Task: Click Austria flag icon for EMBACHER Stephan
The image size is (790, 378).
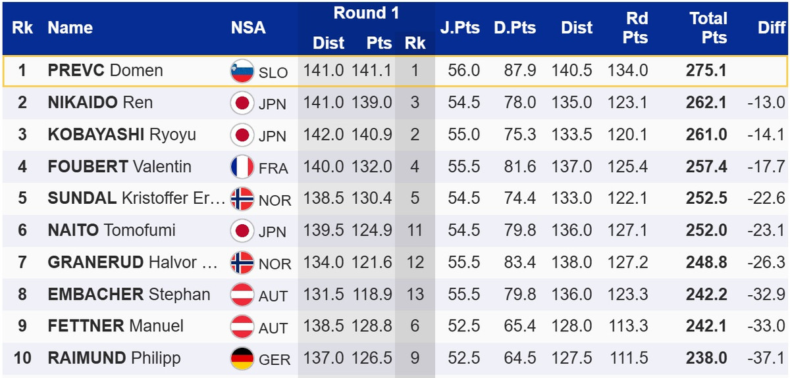Action: pos(242,295)
